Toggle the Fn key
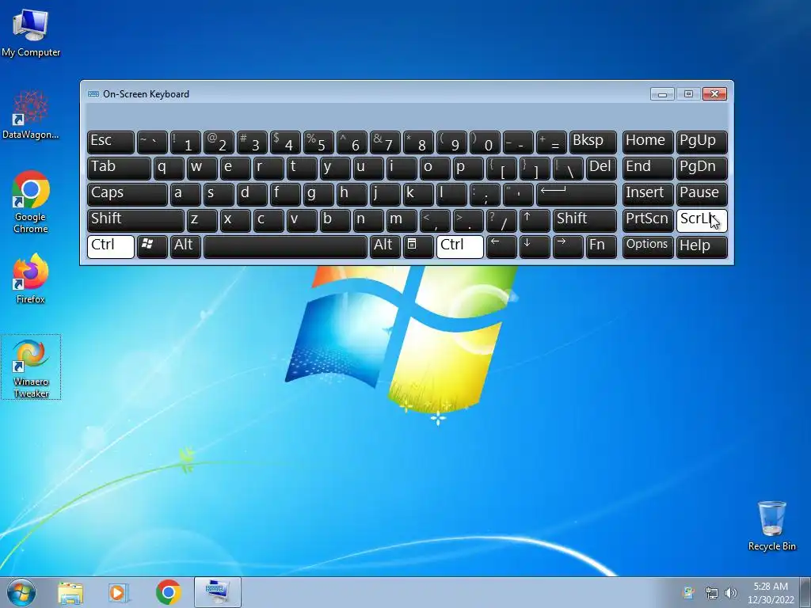 tap(601, 246)
